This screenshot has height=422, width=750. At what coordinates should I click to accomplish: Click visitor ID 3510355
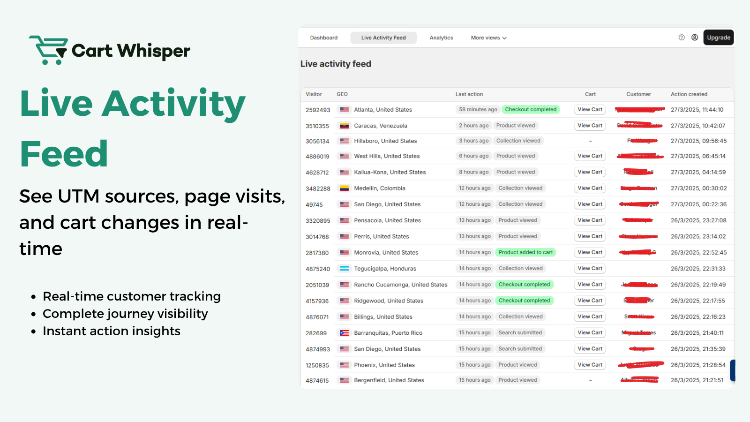(317, 126)
